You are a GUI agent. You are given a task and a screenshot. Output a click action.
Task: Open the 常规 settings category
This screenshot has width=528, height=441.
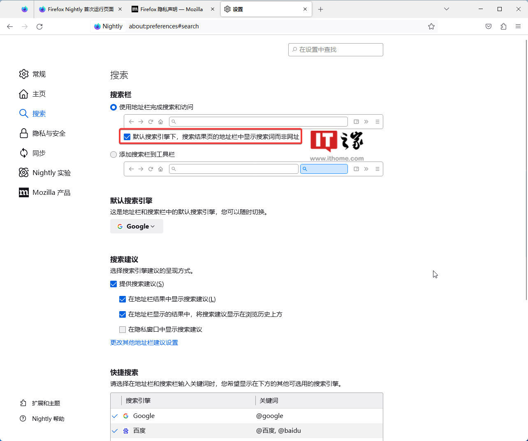(x=32, y=74)
